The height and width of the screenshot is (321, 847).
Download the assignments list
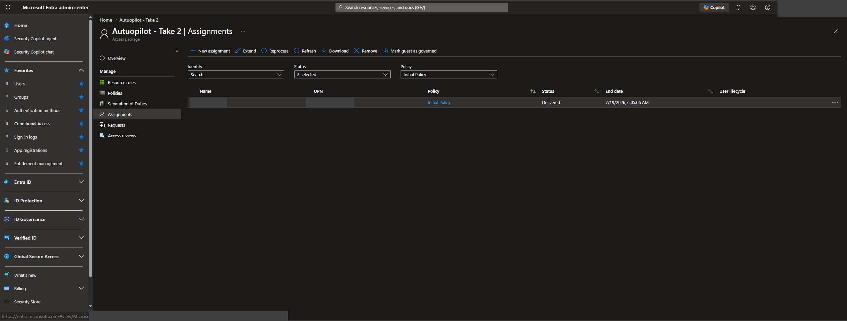[x=335, y=51]
